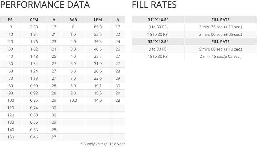259x148 pixels.
Task: Click the 19.1 LPM value cell
Action: (x=98, y=86)
